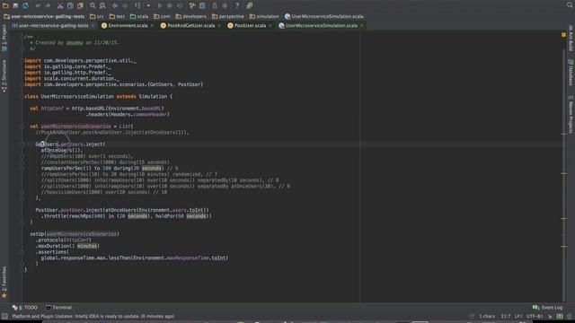575x323 pixels.
Task: Click the LF line separator dropdown
Action: [x=518, y=316]
